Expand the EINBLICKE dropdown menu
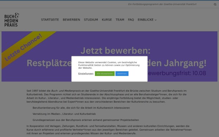 tap(147, 20)
